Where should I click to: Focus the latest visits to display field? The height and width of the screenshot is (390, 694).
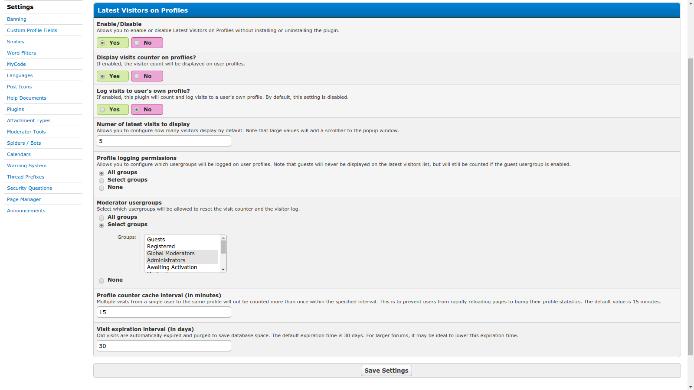[164, 141]
